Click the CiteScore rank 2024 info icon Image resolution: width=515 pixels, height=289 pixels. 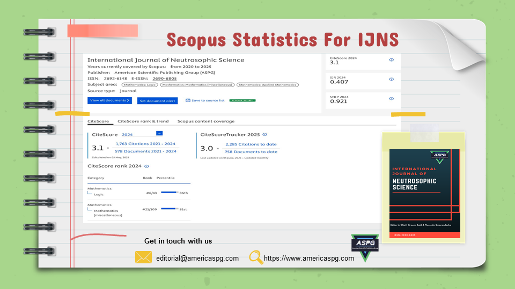tap(146, 166)
